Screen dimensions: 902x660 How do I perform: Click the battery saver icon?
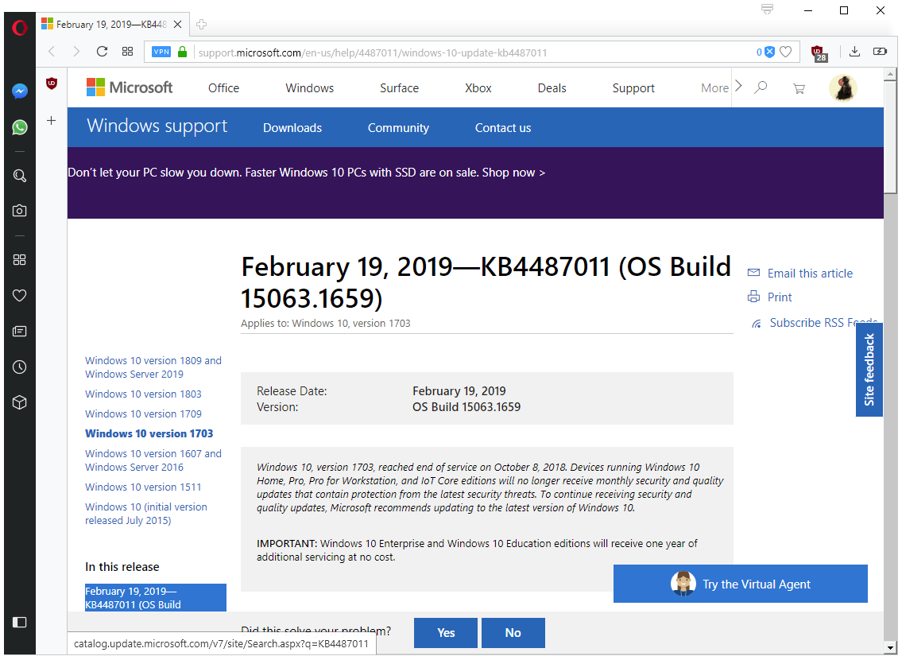(880, 51)
